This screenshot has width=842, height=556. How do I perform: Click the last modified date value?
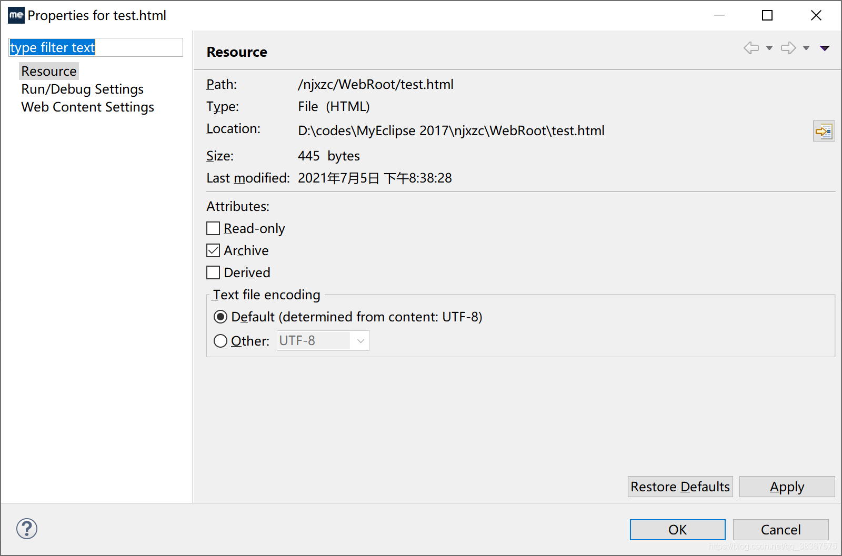point(375,178)
